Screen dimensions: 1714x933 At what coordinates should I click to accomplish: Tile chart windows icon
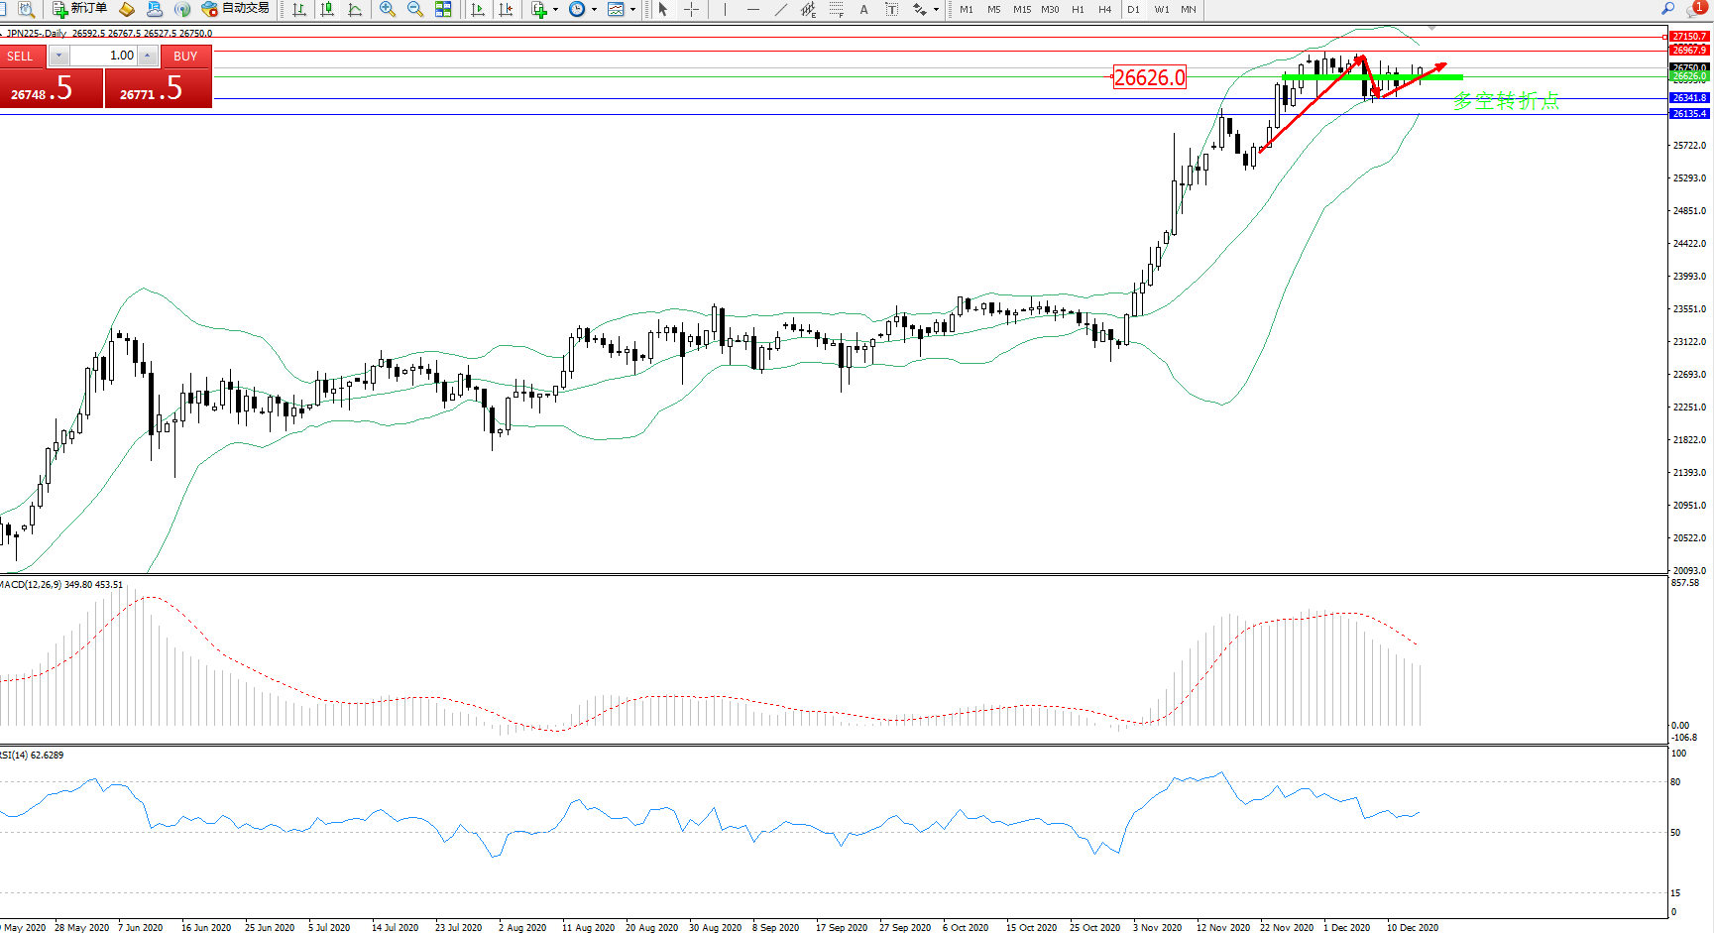(443, 9)
